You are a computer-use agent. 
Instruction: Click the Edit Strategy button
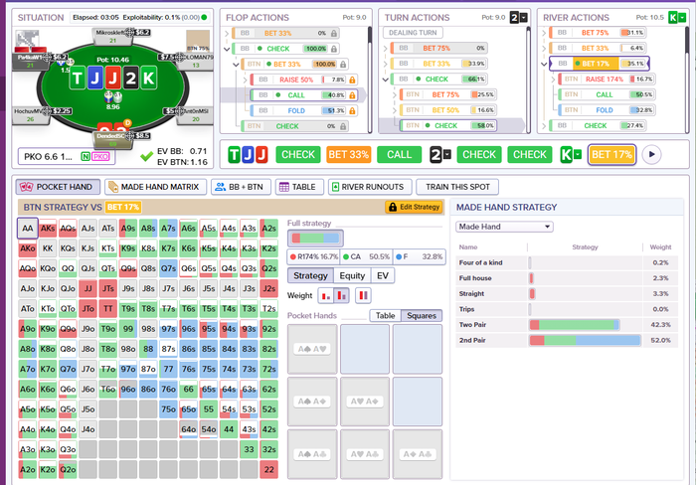[415, 207]
